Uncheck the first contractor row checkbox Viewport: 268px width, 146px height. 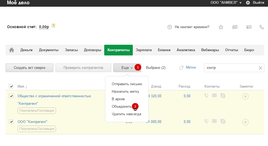tap(11, 96)
